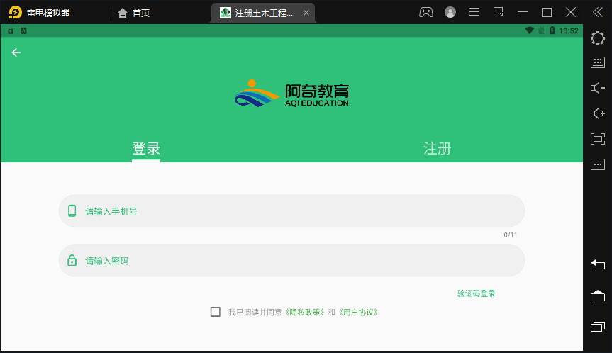The width and height of the screenshot is (612, 353).
Task: Open the keyboard mapping icon
Action: [598, 62]
